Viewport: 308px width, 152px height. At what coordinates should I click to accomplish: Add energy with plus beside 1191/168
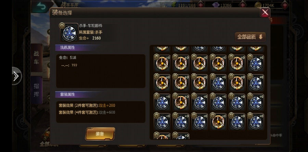(x=201, y=5)
